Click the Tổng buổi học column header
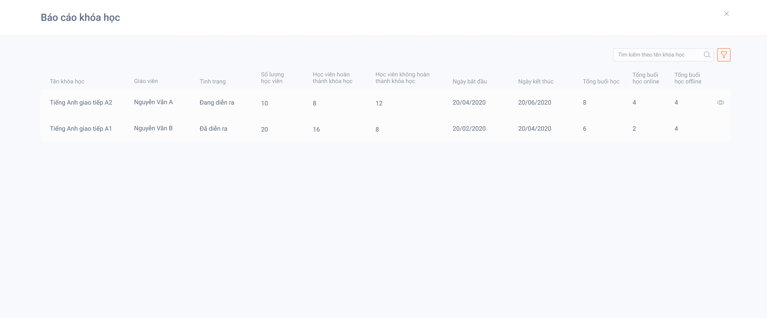This screenshot has width=767, height=318. [601, 81]
